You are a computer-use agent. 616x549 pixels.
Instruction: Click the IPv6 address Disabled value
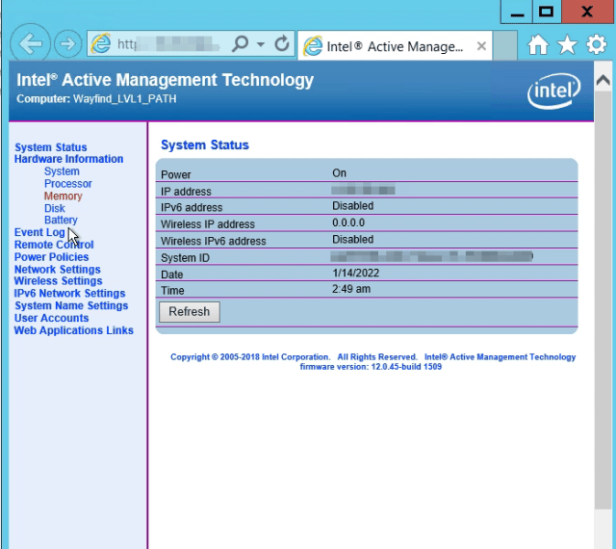(x=353, y=206)
